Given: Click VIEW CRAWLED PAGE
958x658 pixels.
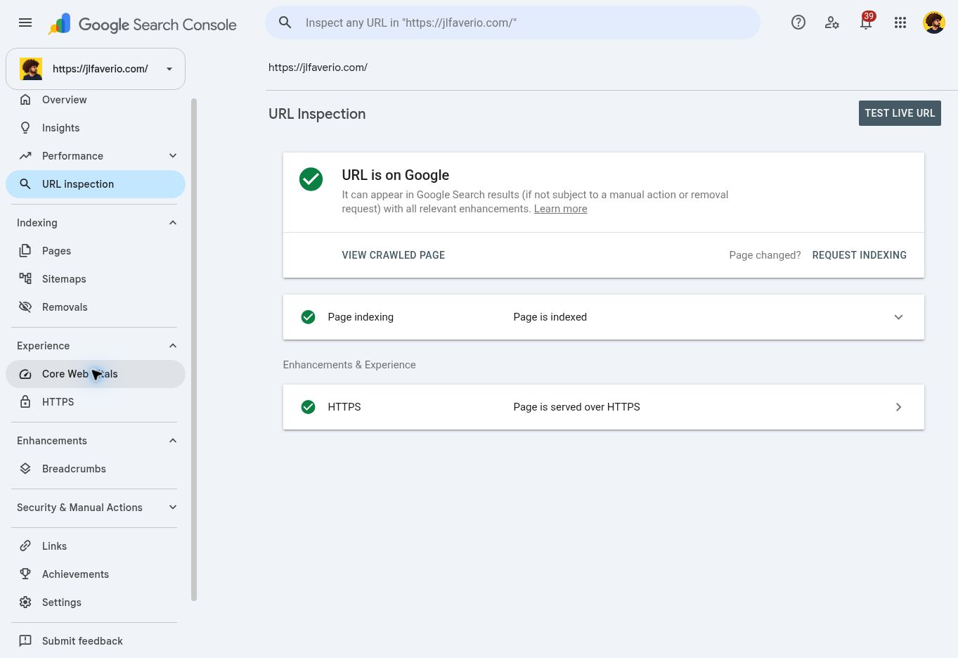Looking at the screenshot, I should coord(394,255).
